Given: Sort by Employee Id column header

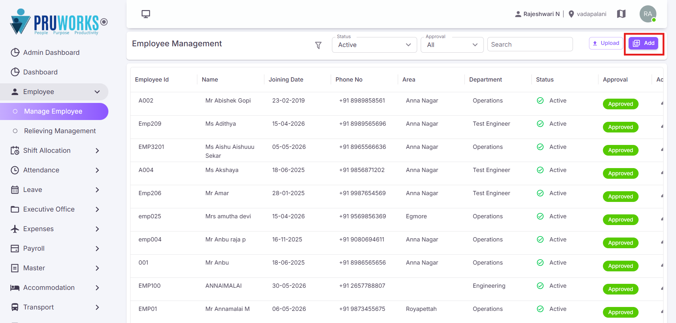Looking at the screenshot, I should [152, 79].
